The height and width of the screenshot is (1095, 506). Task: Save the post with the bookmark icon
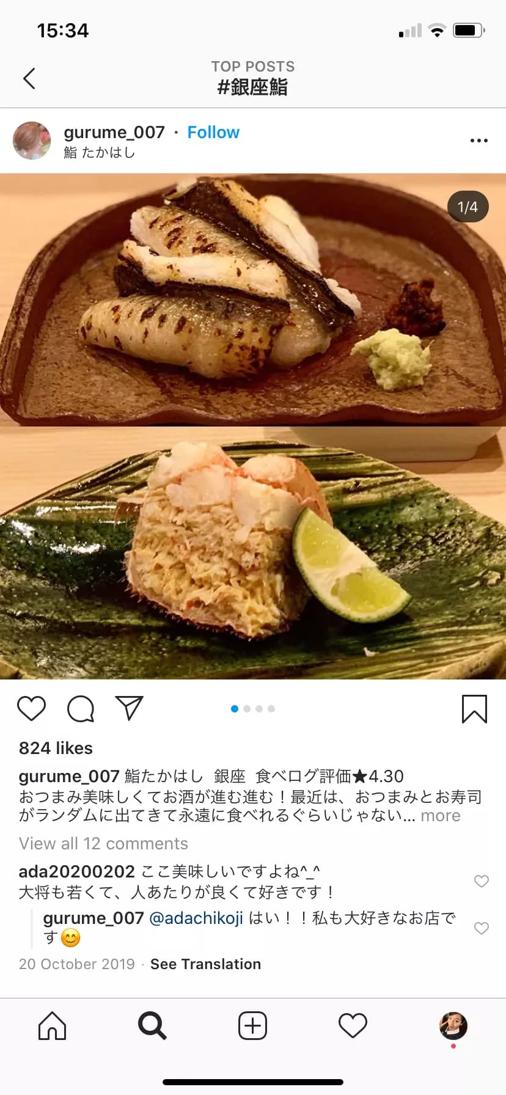click(474, 709)
